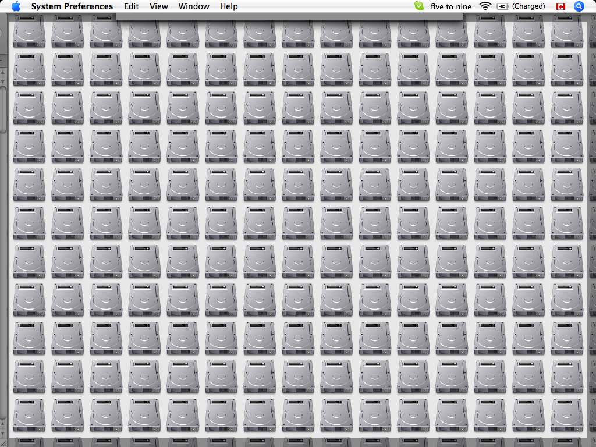Click the battery power plug icon
The image size is (596, 447).
[x=503, y=6]
